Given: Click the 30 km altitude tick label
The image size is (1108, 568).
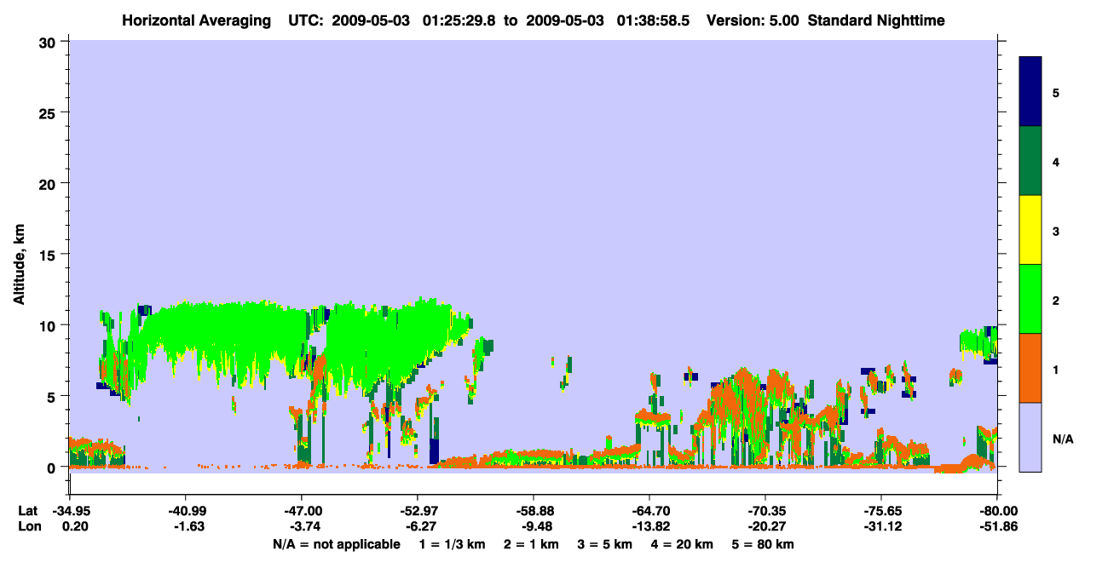Looking at the screenshot, I should [49, 42].
